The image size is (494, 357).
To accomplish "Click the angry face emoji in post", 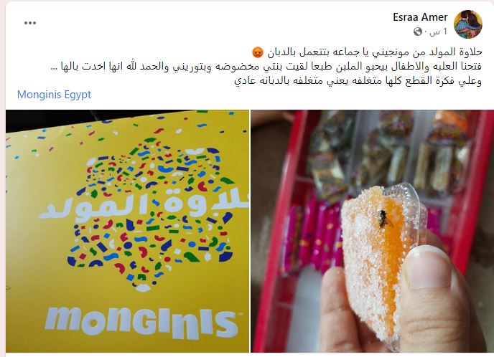I will (x=257, y=52).
